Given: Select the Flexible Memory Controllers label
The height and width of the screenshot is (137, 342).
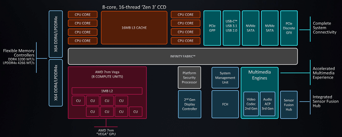Looking at the screenshot, I should pos(19,53).
